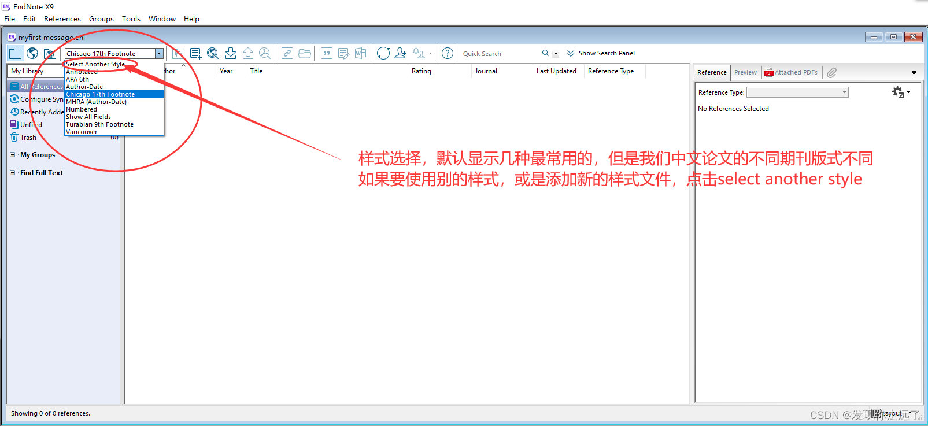Switch to the Preview tab
Screen dimensions: 928x426
(745, 72)
